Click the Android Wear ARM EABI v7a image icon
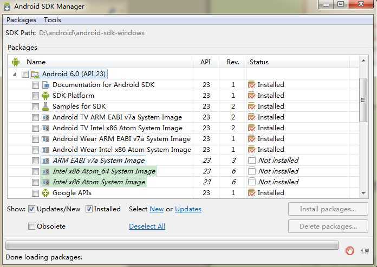377x267 pixels. point(45,139)
